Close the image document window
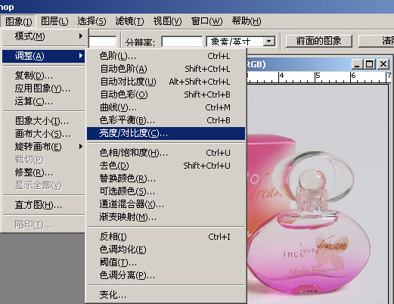Viewport: 394px width, 304px height. (383, 64)
